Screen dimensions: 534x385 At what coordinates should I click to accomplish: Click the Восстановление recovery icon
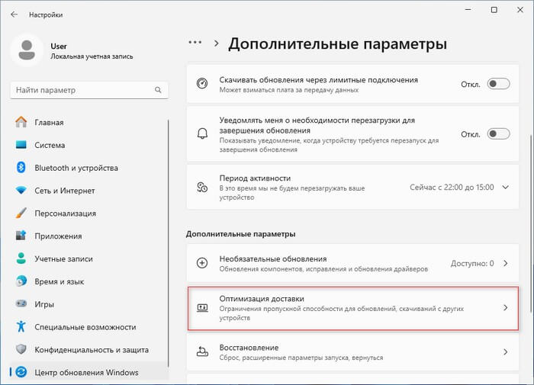tap(202, 351)
